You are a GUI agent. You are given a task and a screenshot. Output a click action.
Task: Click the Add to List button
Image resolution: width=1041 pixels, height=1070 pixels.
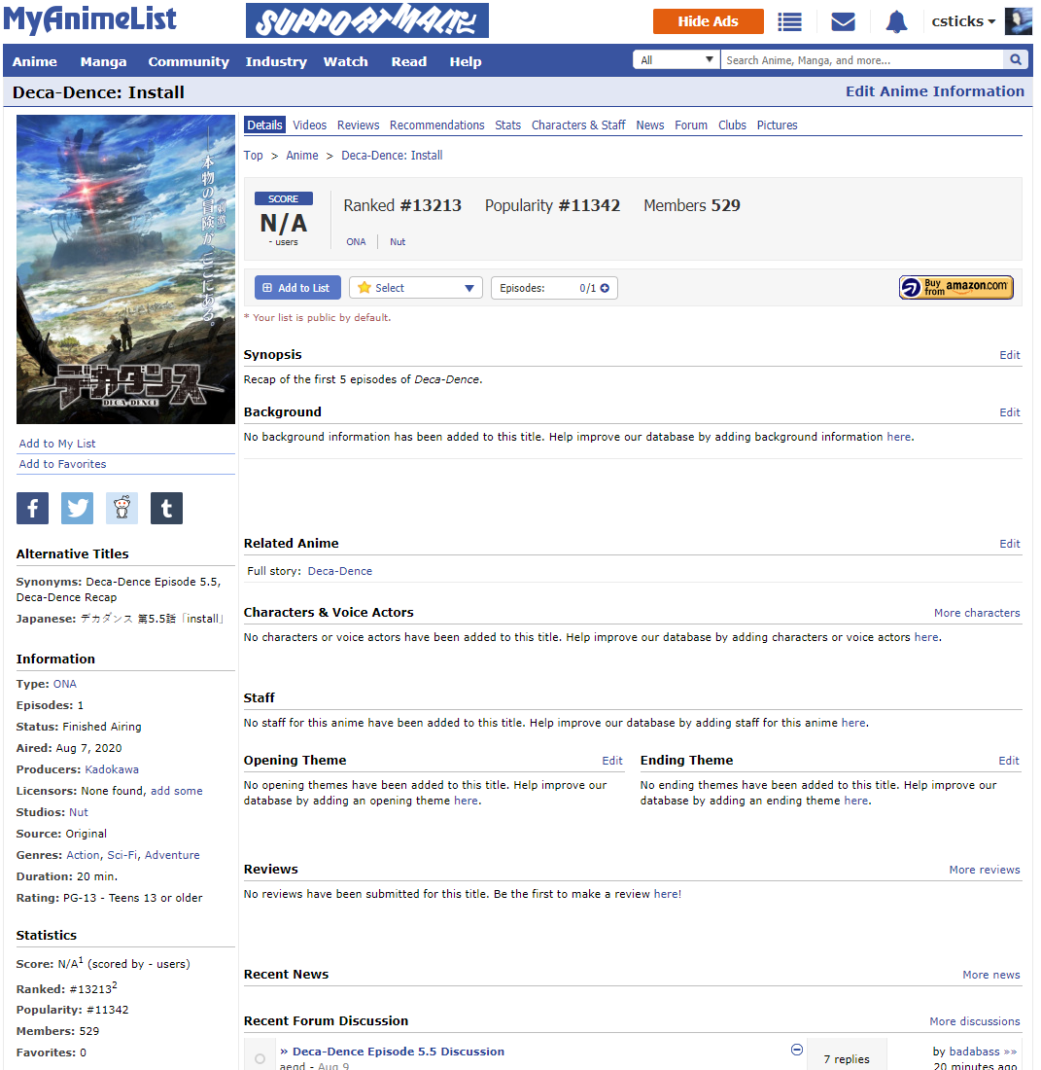[296, 288]
